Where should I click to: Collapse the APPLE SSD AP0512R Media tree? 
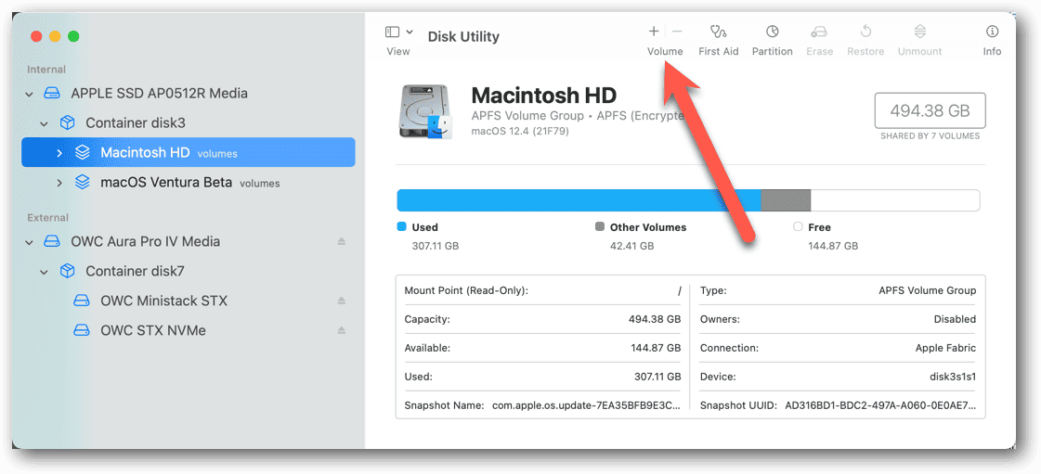click(30, 94)
